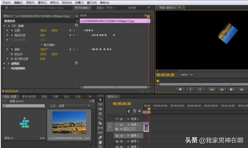Open the 100% zoom level dropdown
This screenshot has width=248, height=148.
186,75
